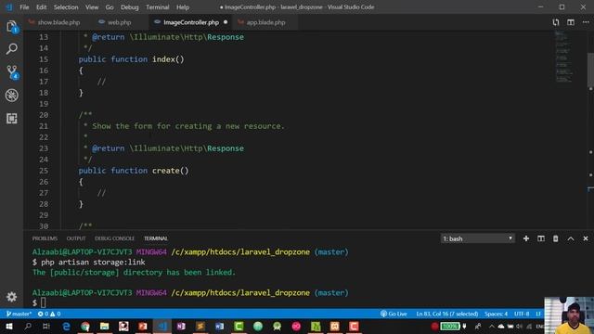The image size is (594, 334).
Task: Select the 1: bash terminal dropdown
Action: 477,238
